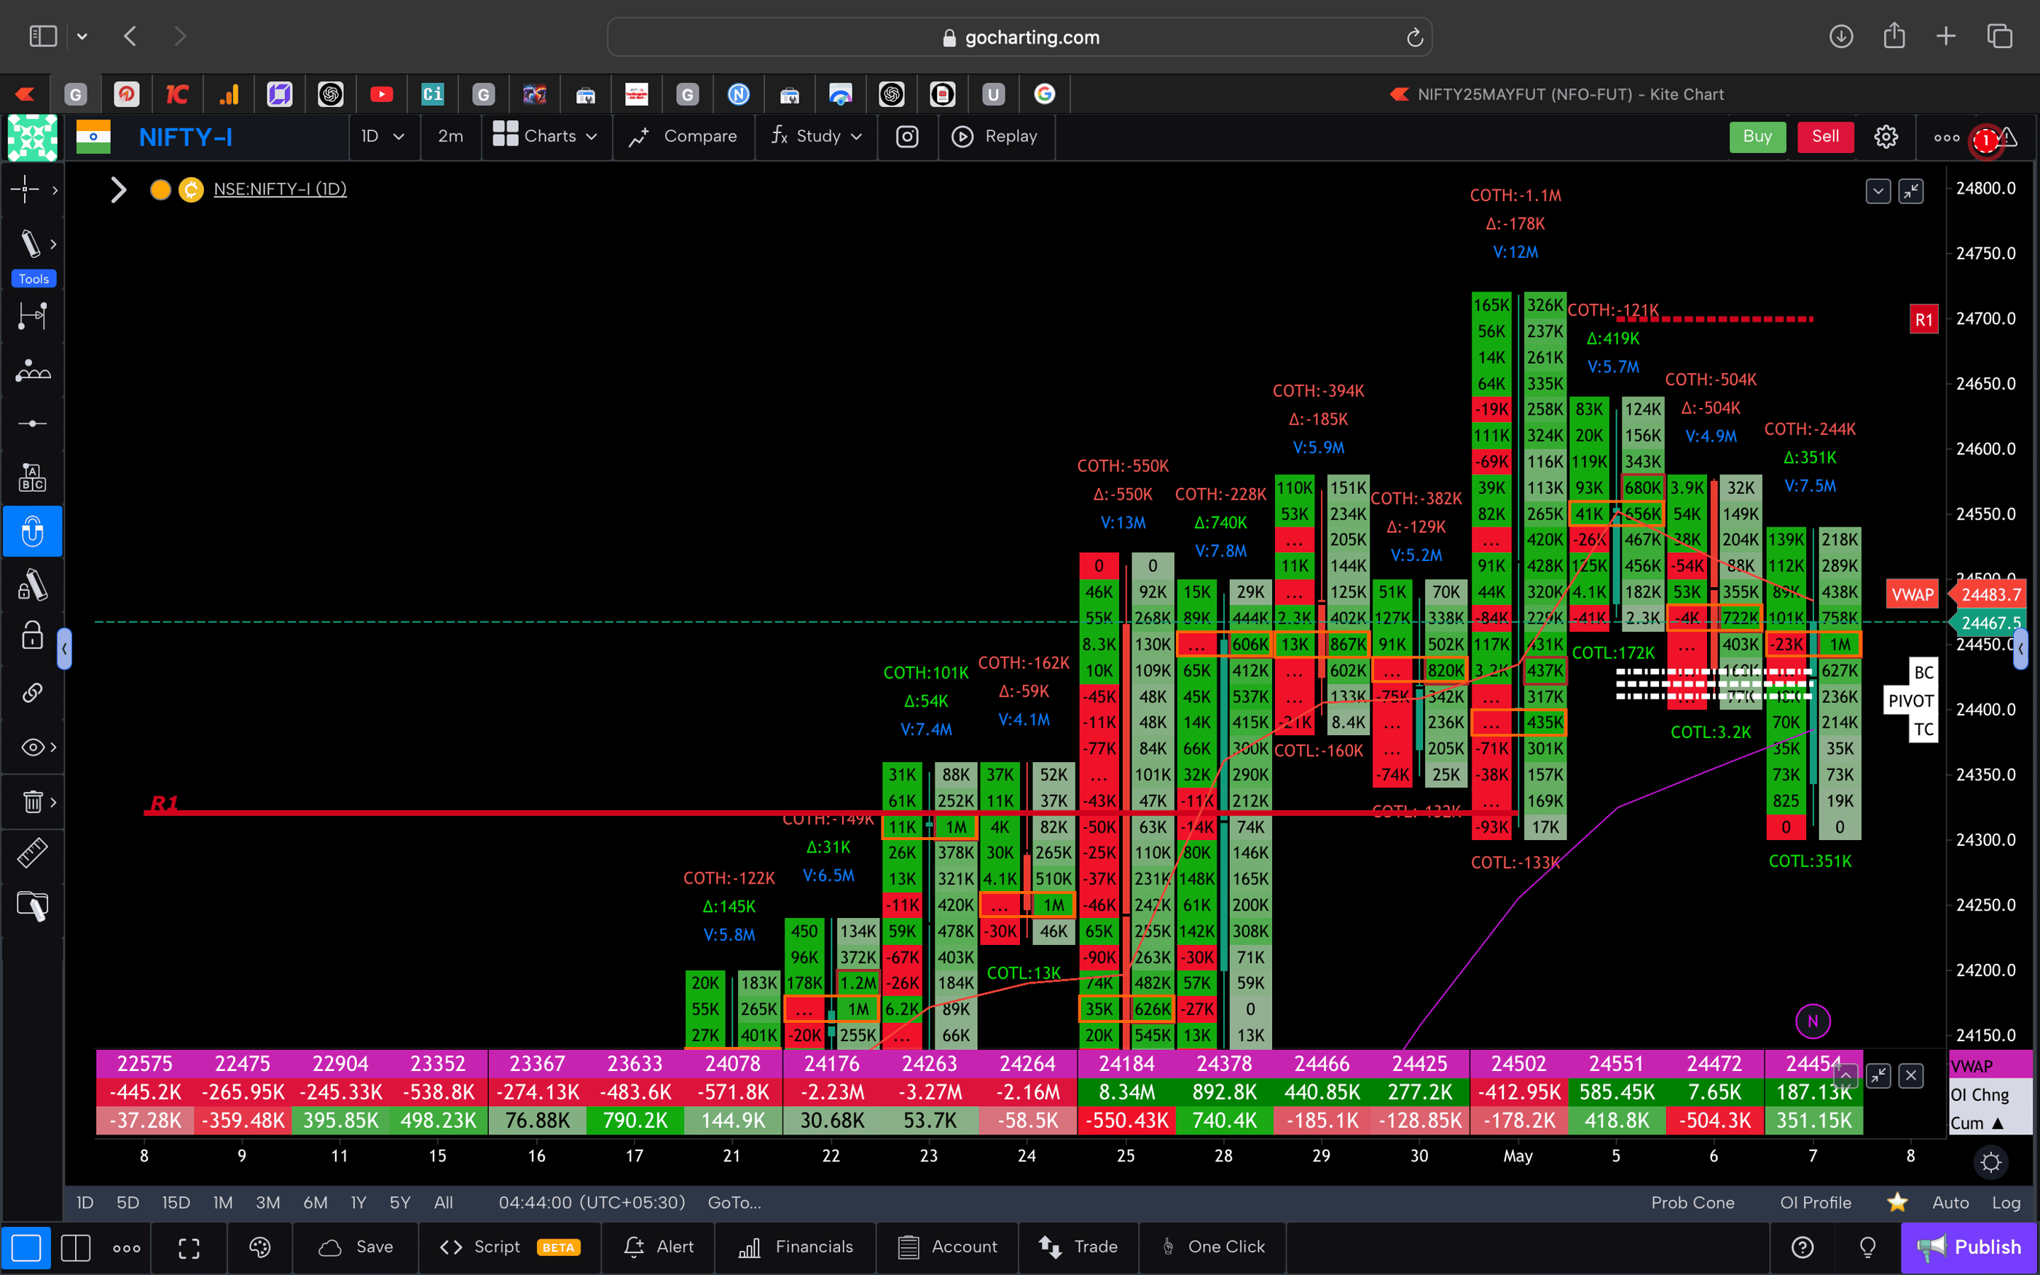Image resolution: width=2040 pixels, height=1275 pixels.
Task: Expand the Charts layout dropdown
Action: tap(546, 136)
